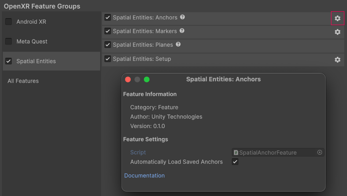Uncheck the Spatial Entities feature group
The image size is (347, 196).
[x=9, y=61]
